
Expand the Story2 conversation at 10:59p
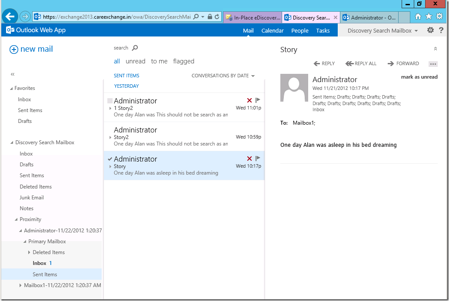coord(110,137)
